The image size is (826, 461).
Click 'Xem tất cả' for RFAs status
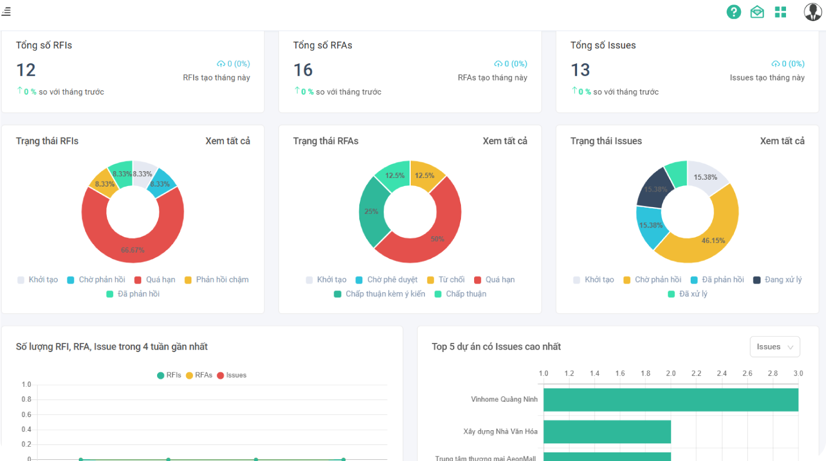[505, 141]
